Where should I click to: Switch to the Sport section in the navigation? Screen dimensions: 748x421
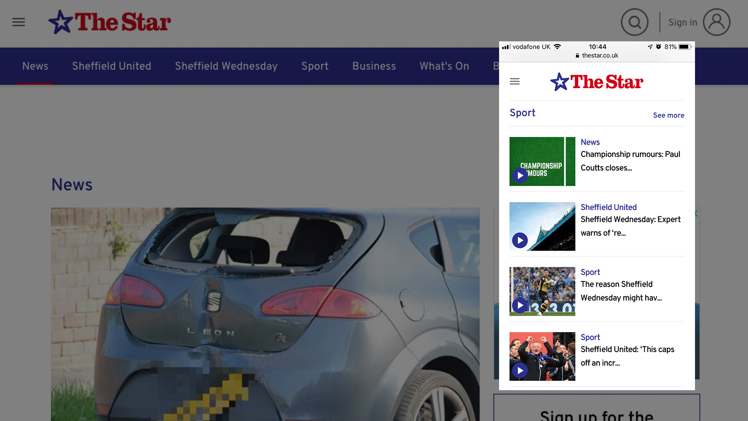pos(315,66)
